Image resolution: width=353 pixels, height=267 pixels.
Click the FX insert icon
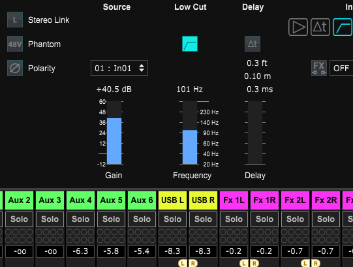click(319, 68)
